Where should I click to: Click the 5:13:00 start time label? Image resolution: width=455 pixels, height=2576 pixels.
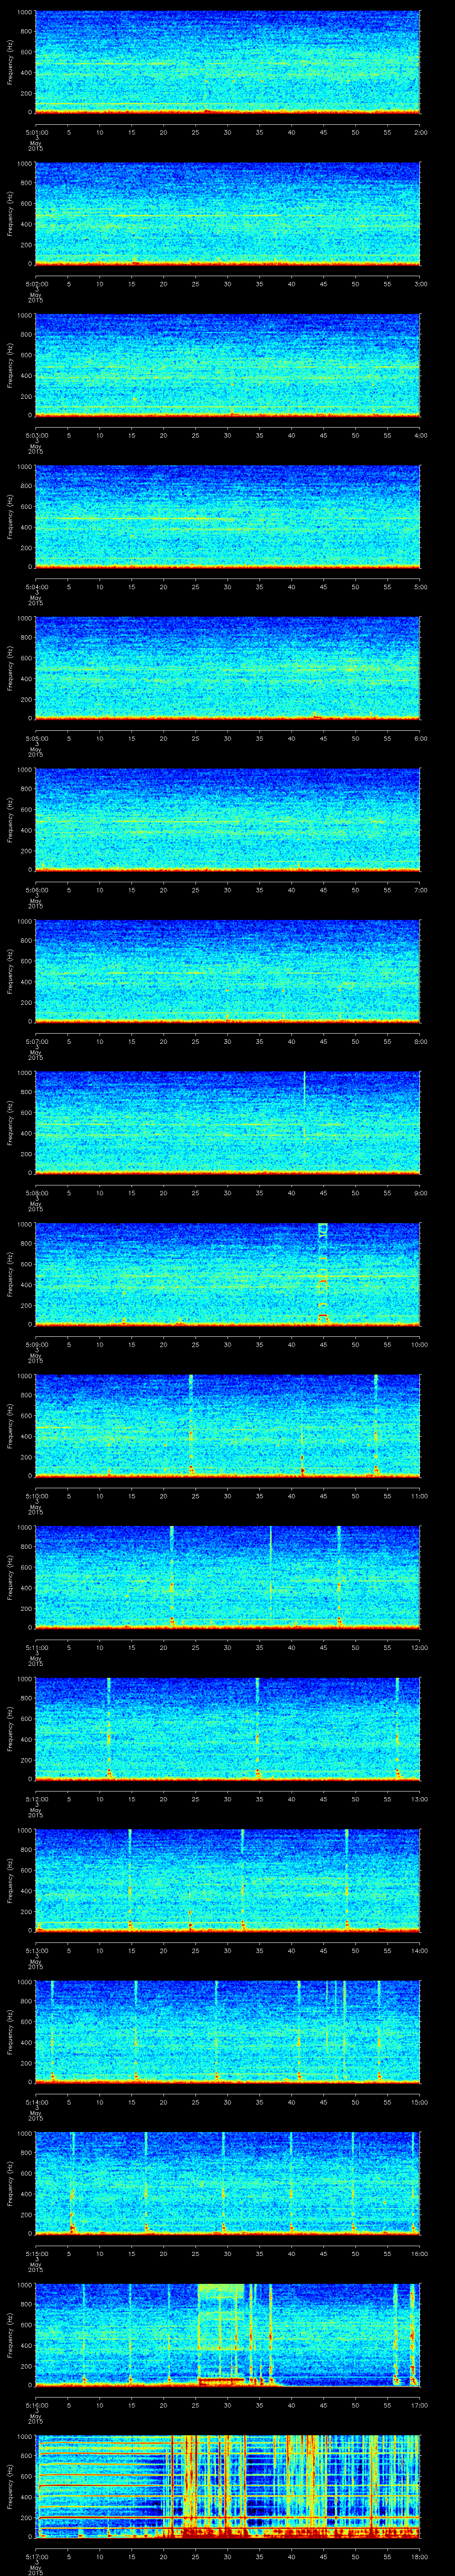click(37, 1951)
